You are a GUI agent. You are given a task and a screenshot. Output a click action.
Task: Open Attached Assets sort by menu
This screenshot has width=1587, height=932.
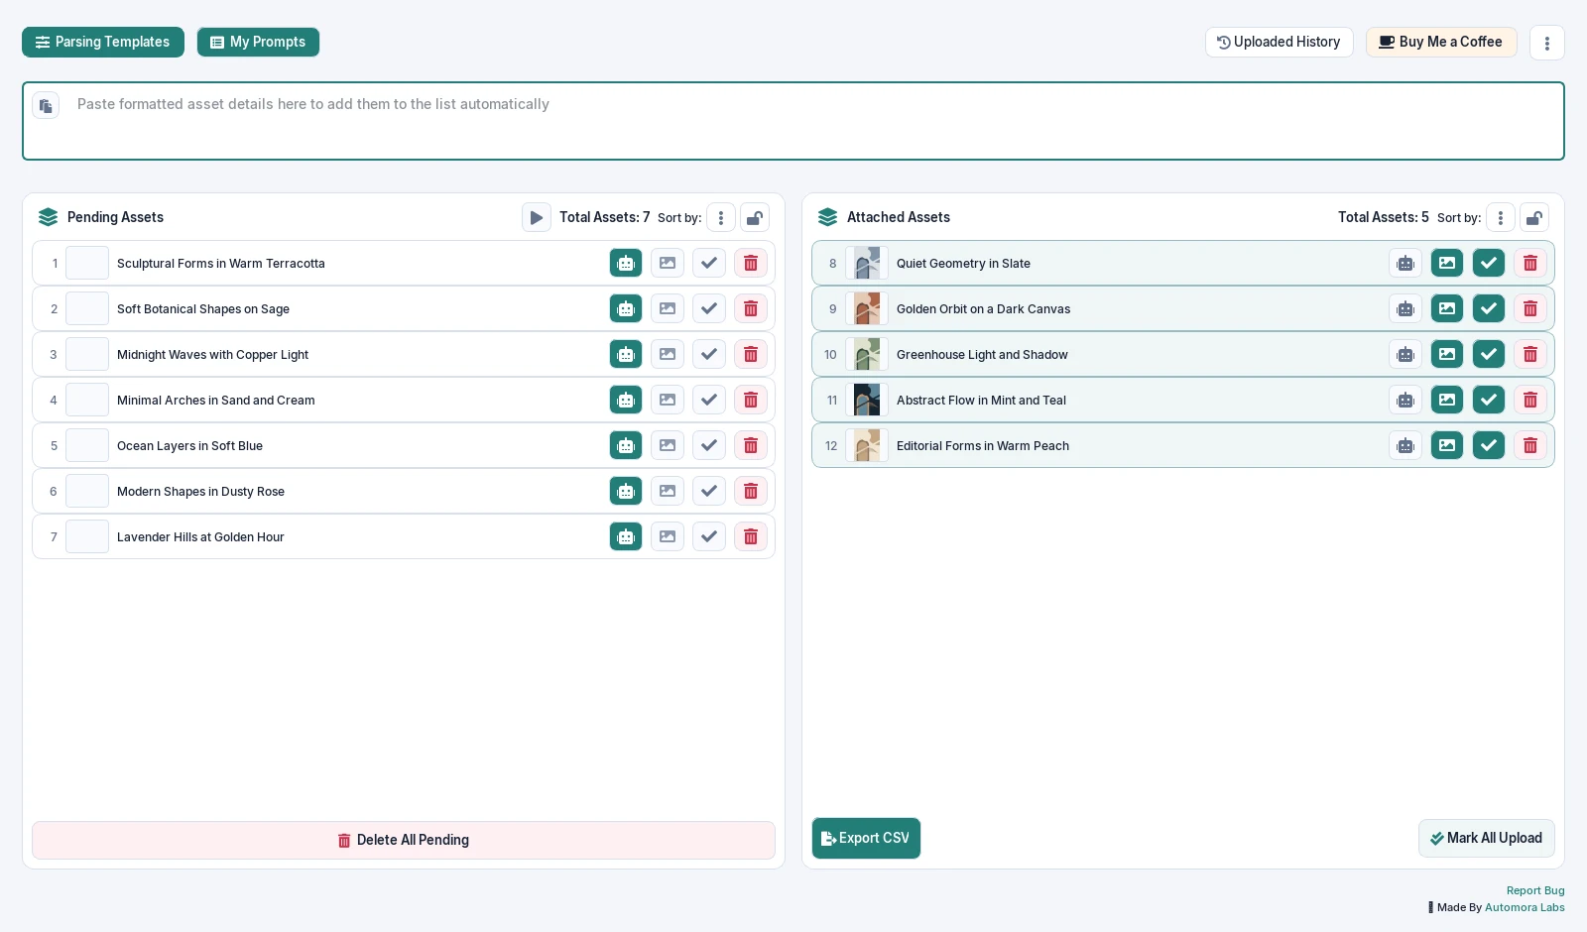point(1501,217)
